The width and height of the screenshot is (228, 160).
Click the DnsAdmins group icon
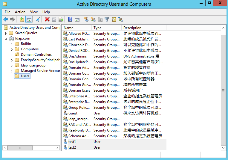click(65, 56)
